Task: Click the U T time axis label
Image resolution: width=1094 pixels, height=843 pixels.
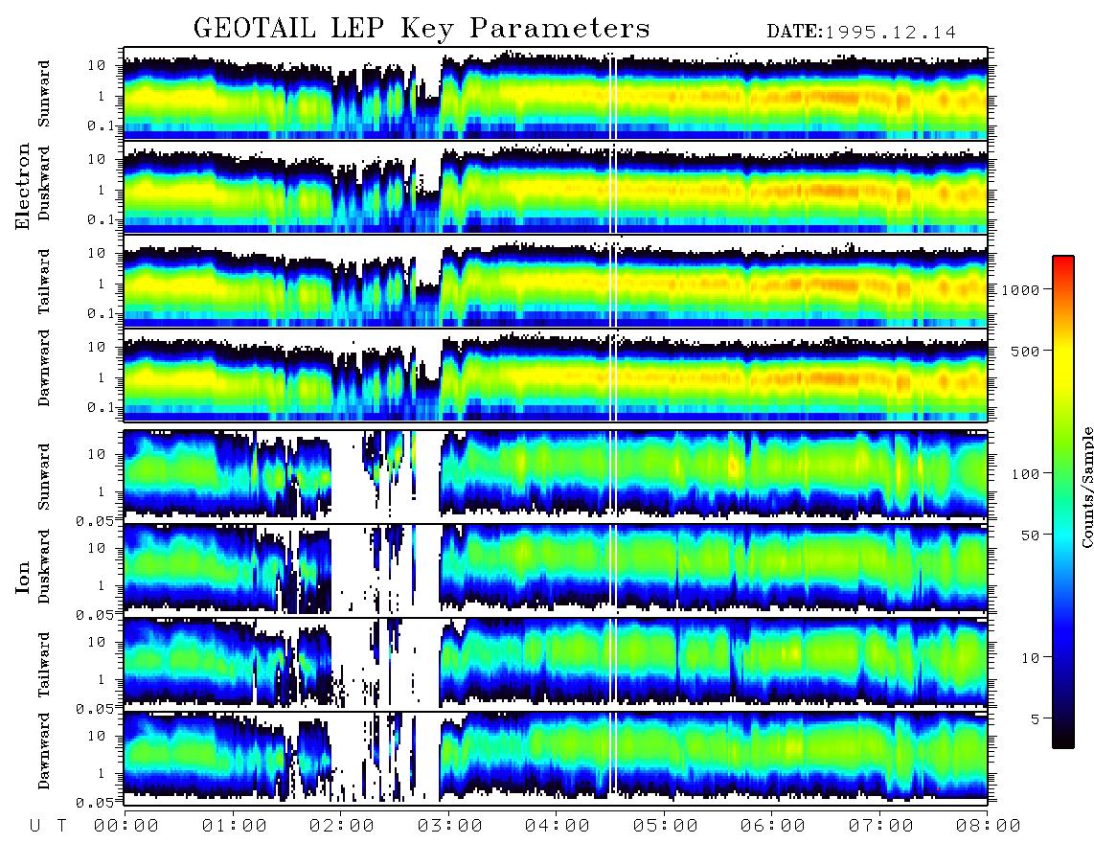Action: pos(48,827)
